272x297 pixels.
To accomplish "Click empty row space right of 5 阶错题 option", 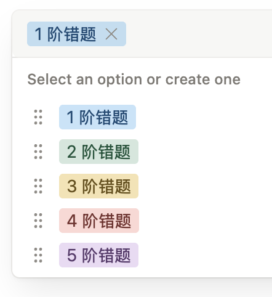I will point(205,255).
